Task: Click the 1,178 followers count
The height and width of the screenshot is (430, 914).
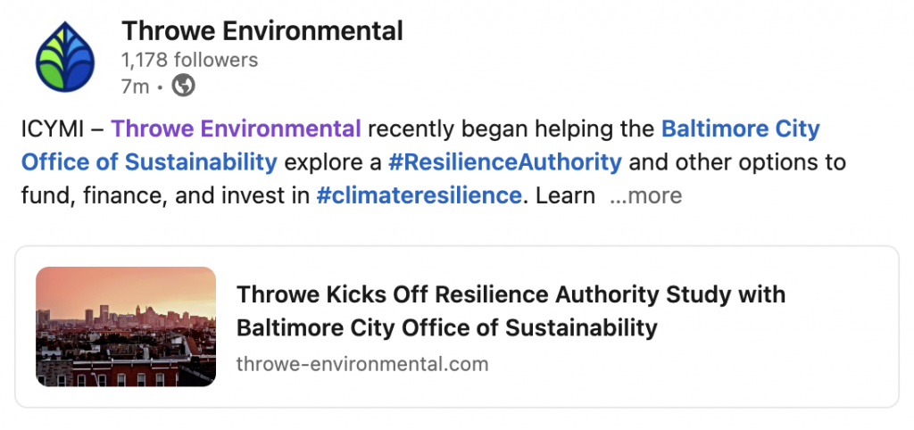Action: coord(189,60)
